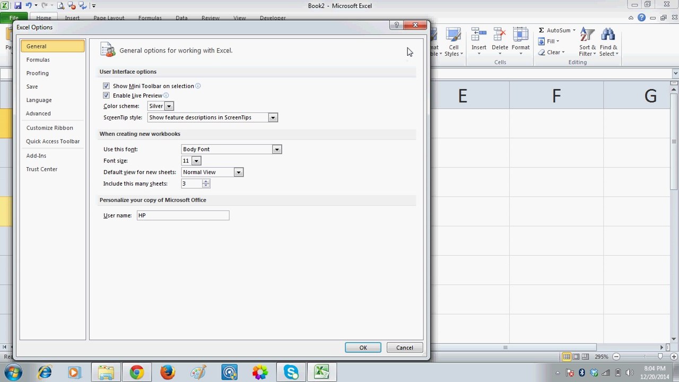Open the ScreenTip style dropdown

tap(273, 117)
